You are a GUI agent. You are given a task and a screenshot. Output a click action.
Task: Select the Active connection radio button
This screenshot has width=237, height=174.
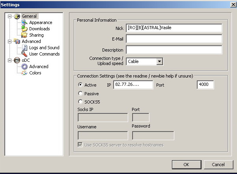[x=80, y=85]
